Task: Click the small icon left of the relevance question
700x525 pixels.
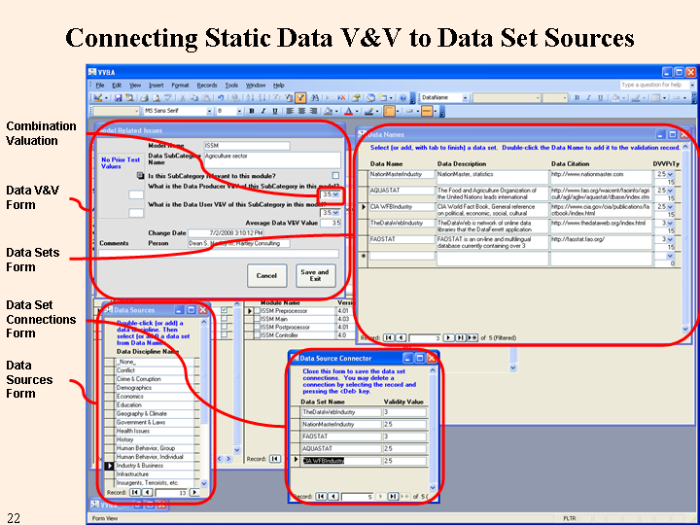Action: tap(139, 175)
